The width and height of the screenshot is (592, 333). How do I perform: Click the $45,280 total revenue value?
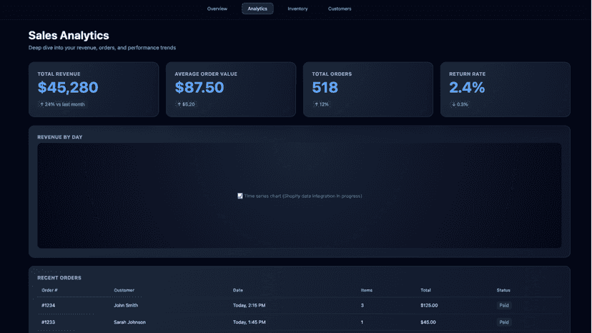(68, 88)
